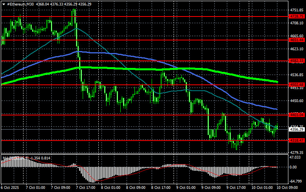Click price axis value 4450.60
Viewport: 306px width, 192px height.
297,101
